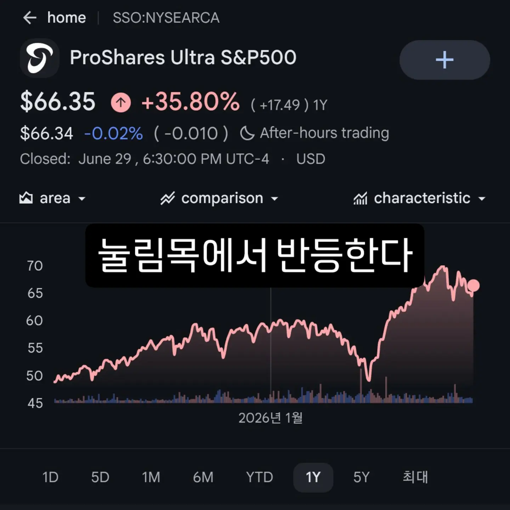Expand the characteristic dropdown arrow
Viewport: 510px width, 510px height.
pos(482,199)
